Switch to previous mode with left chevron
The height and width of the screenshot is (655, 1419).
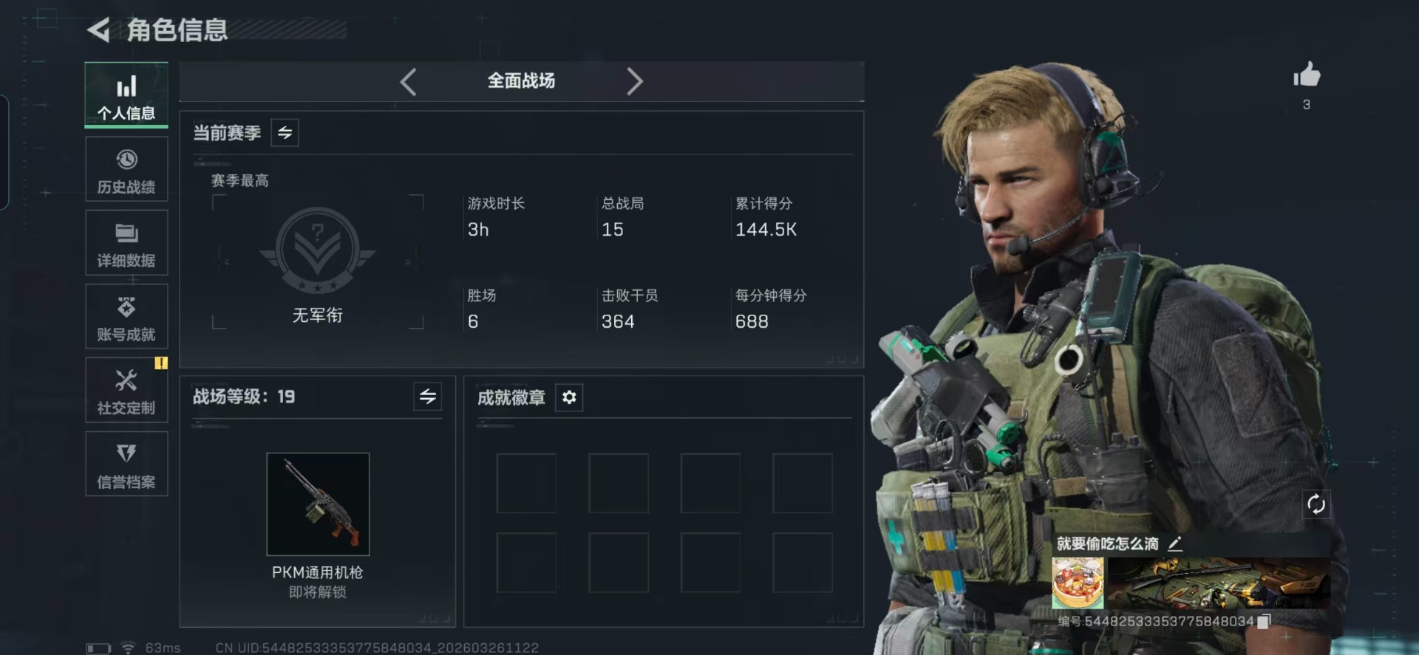(x=408, y=81)
